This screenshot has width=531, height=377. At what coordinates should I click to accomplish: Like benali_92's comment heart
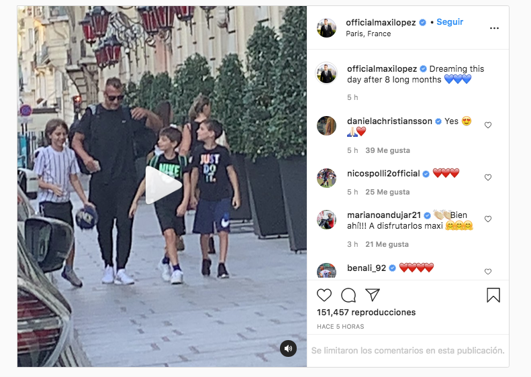pyautogui.click(x=487, y=272)
